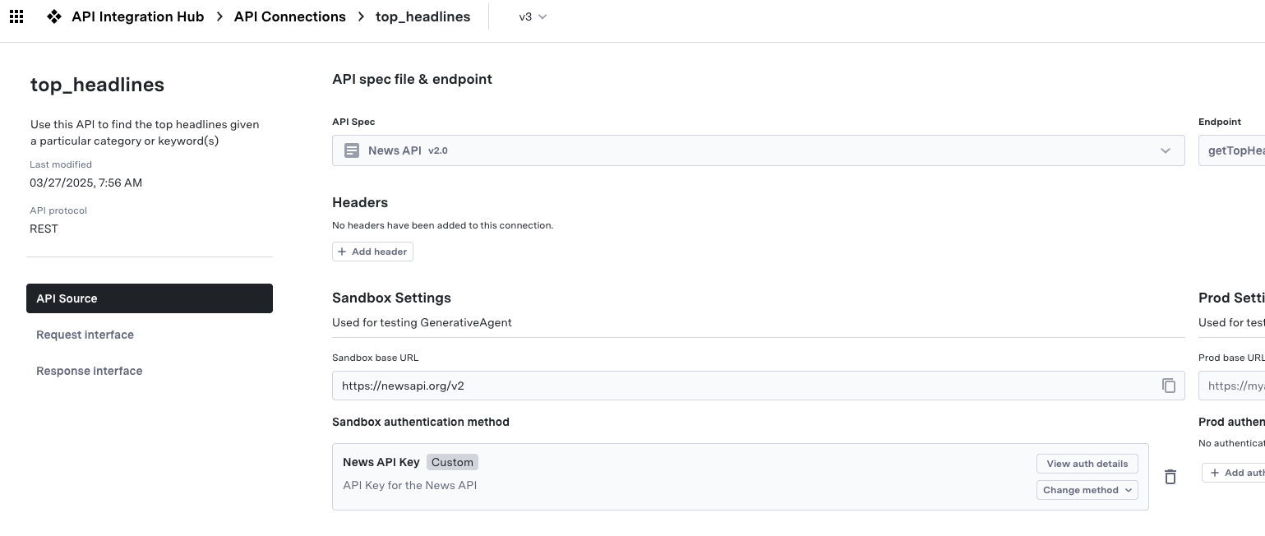Copy the Sandbox base URL
This screenshot has width=1265, height=536.
pos(1169,386)
